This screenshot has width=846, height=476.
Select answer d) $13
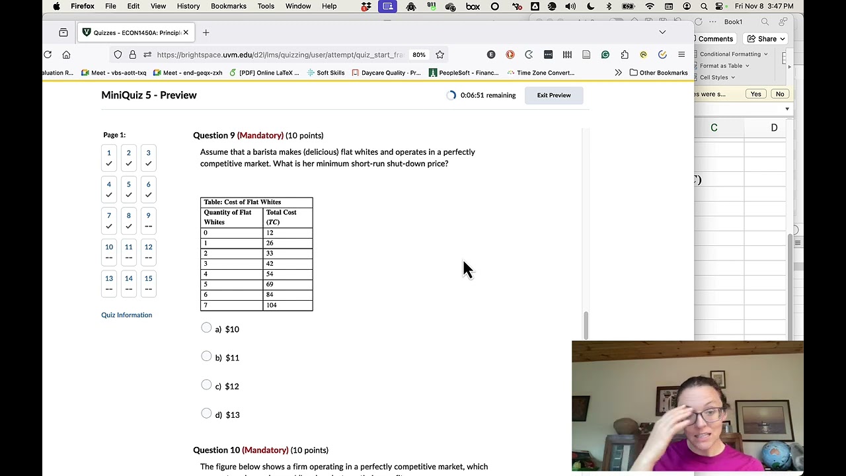click(206, 413)
